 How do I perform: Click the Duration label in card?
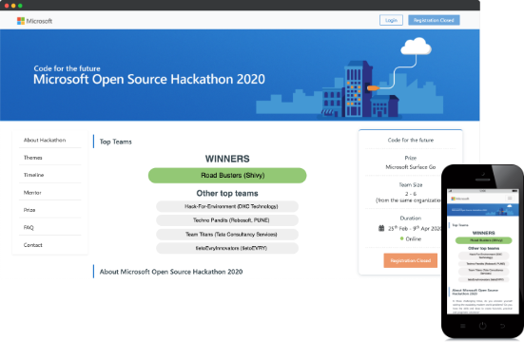(x=411, y=218)
